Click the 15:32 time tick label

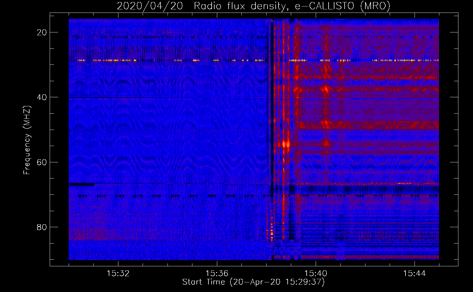point(118,274)
